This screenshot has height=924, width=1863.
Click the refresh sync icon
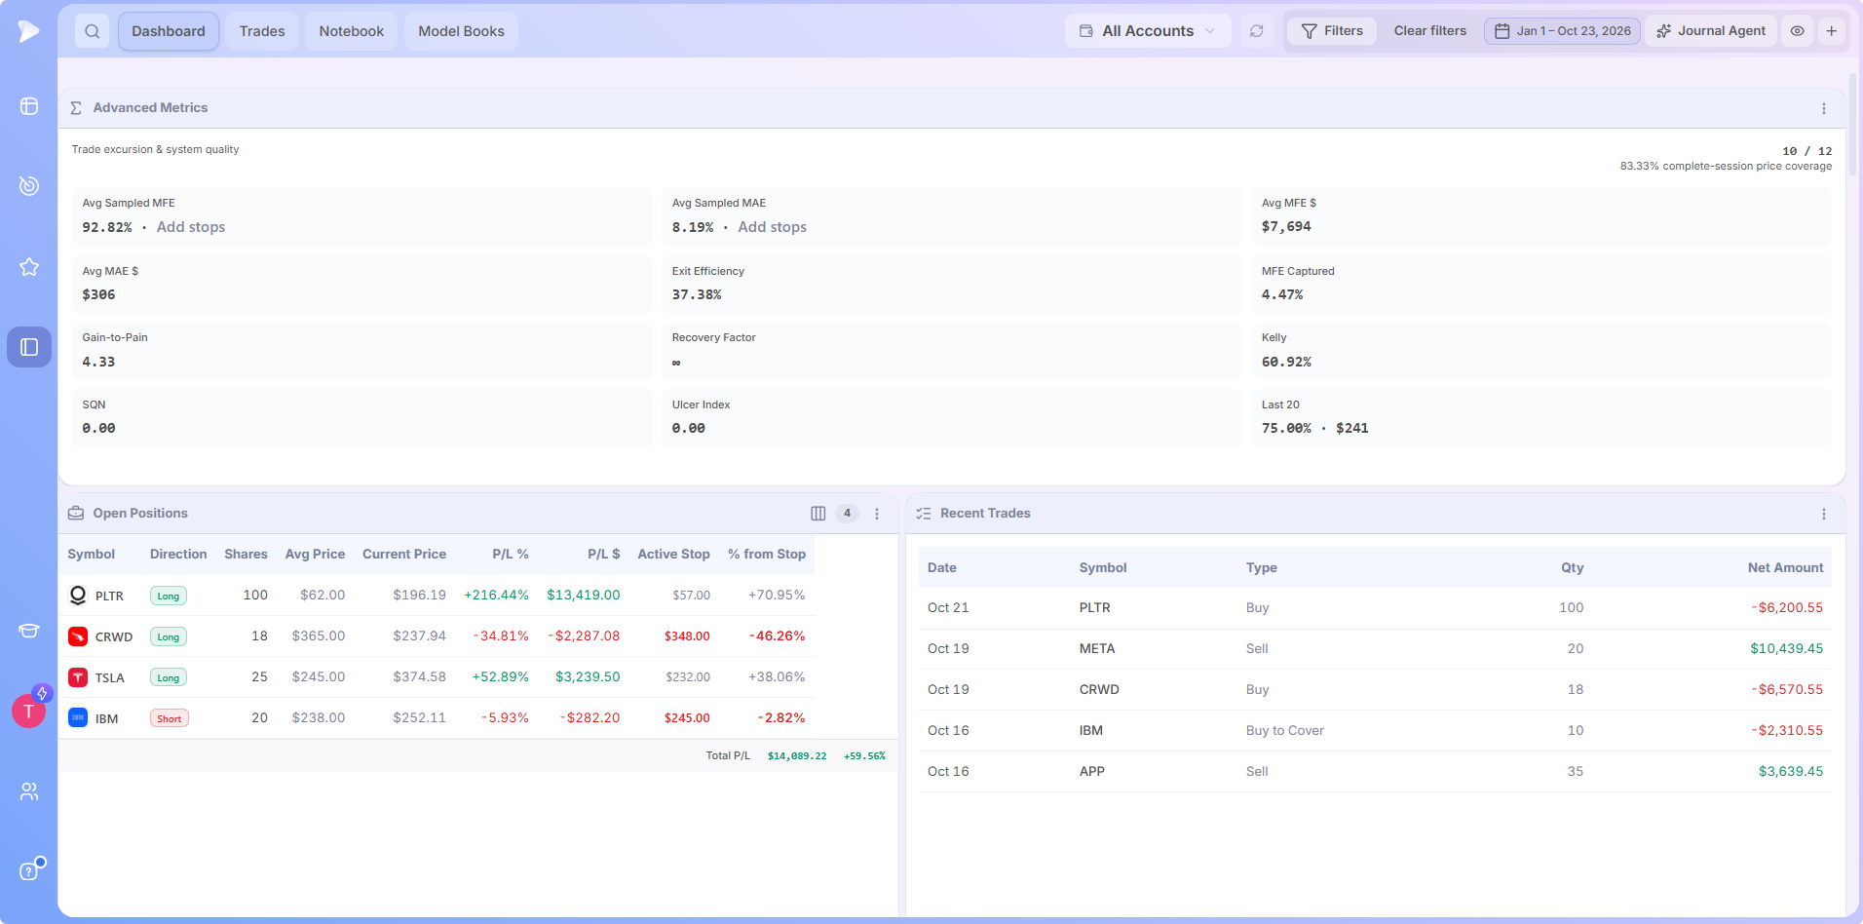tap(1257, 31)
